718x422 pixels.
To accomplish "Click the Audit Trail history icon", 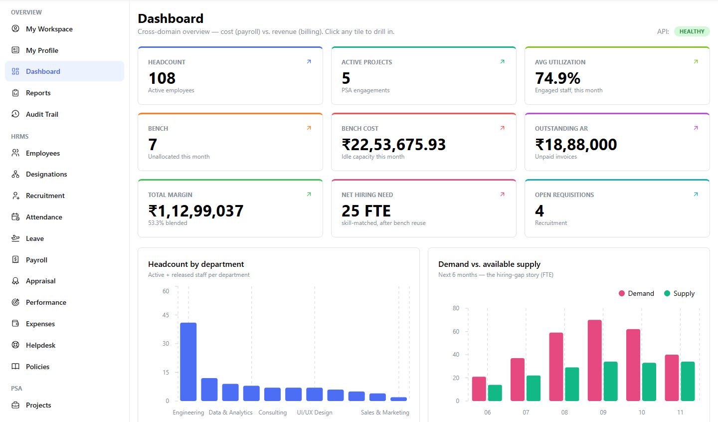I will click(x=15, y=114).
